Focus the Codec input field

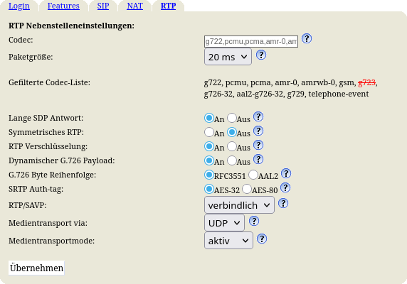[x=251, y=41]
